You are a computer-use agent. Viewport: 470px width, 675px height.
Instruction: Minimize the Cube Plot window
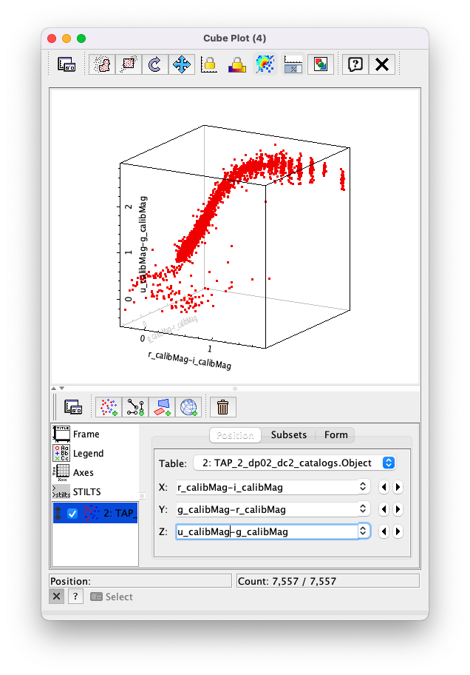[67, 38]
